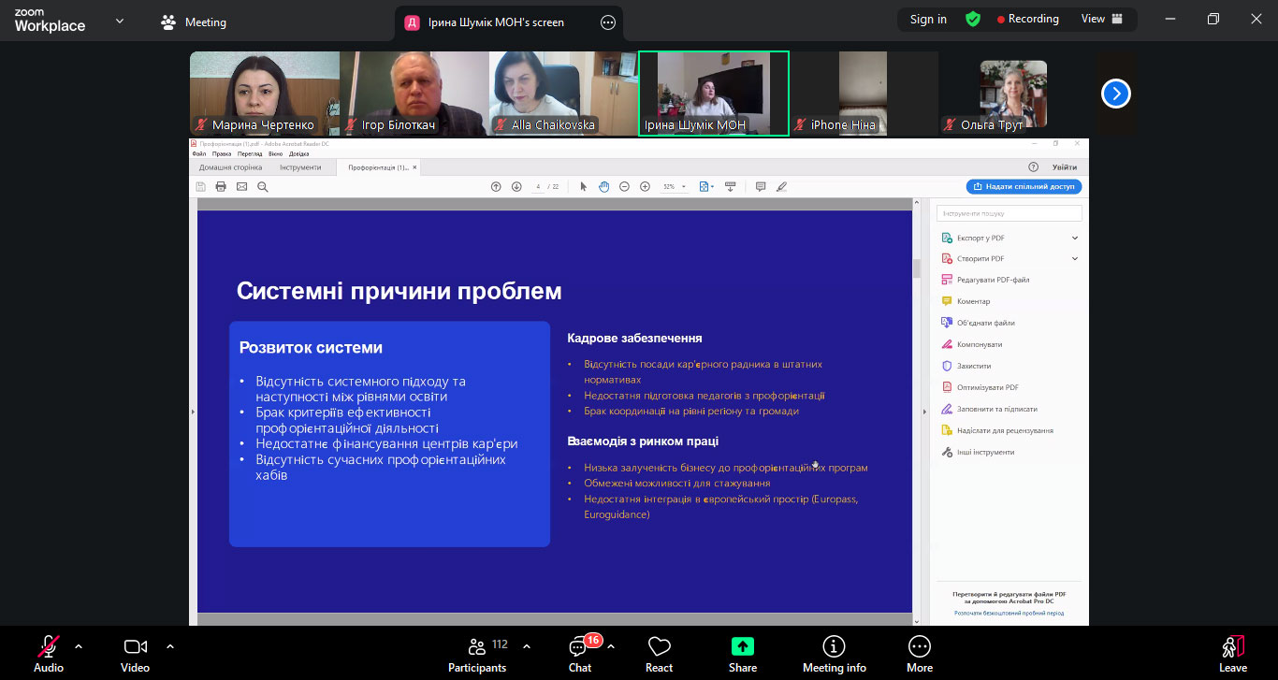Click the green Share screen icon
The image size is (1278, 680).
(742, 647)
